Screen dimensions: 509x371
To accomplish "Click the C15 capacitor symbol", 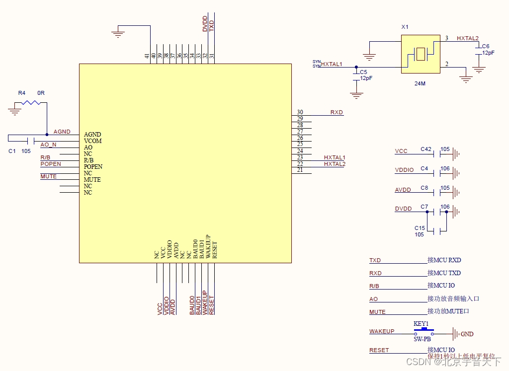I will [x=437, y=231].
